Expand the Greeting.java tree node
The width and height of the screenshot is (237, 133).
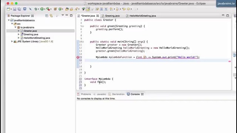(x=19, y=34)
